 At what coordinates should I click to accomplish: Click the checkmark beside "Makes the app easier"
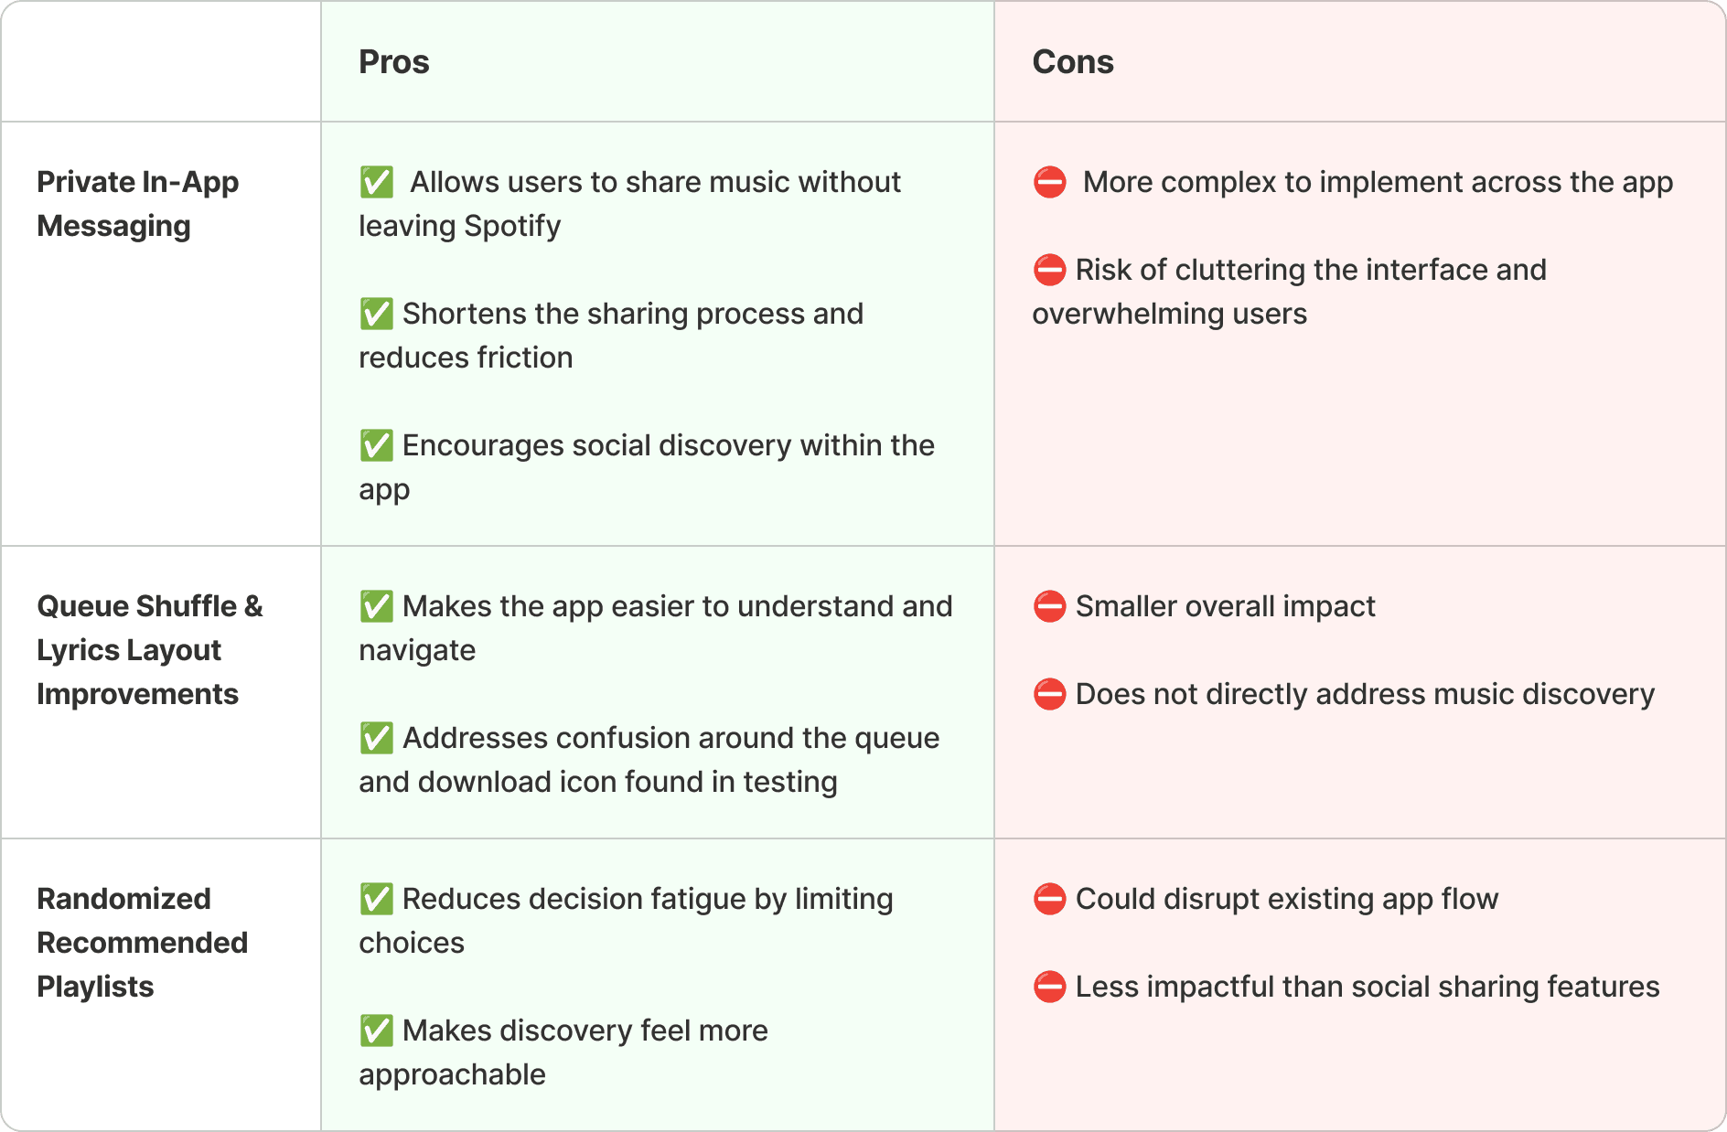(376, 606)
